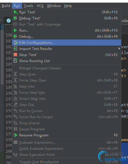This screenshot has width=128, height=164.
Task: Click the Edit Configurations pencil icon
Action: click(x=16, y=43)
